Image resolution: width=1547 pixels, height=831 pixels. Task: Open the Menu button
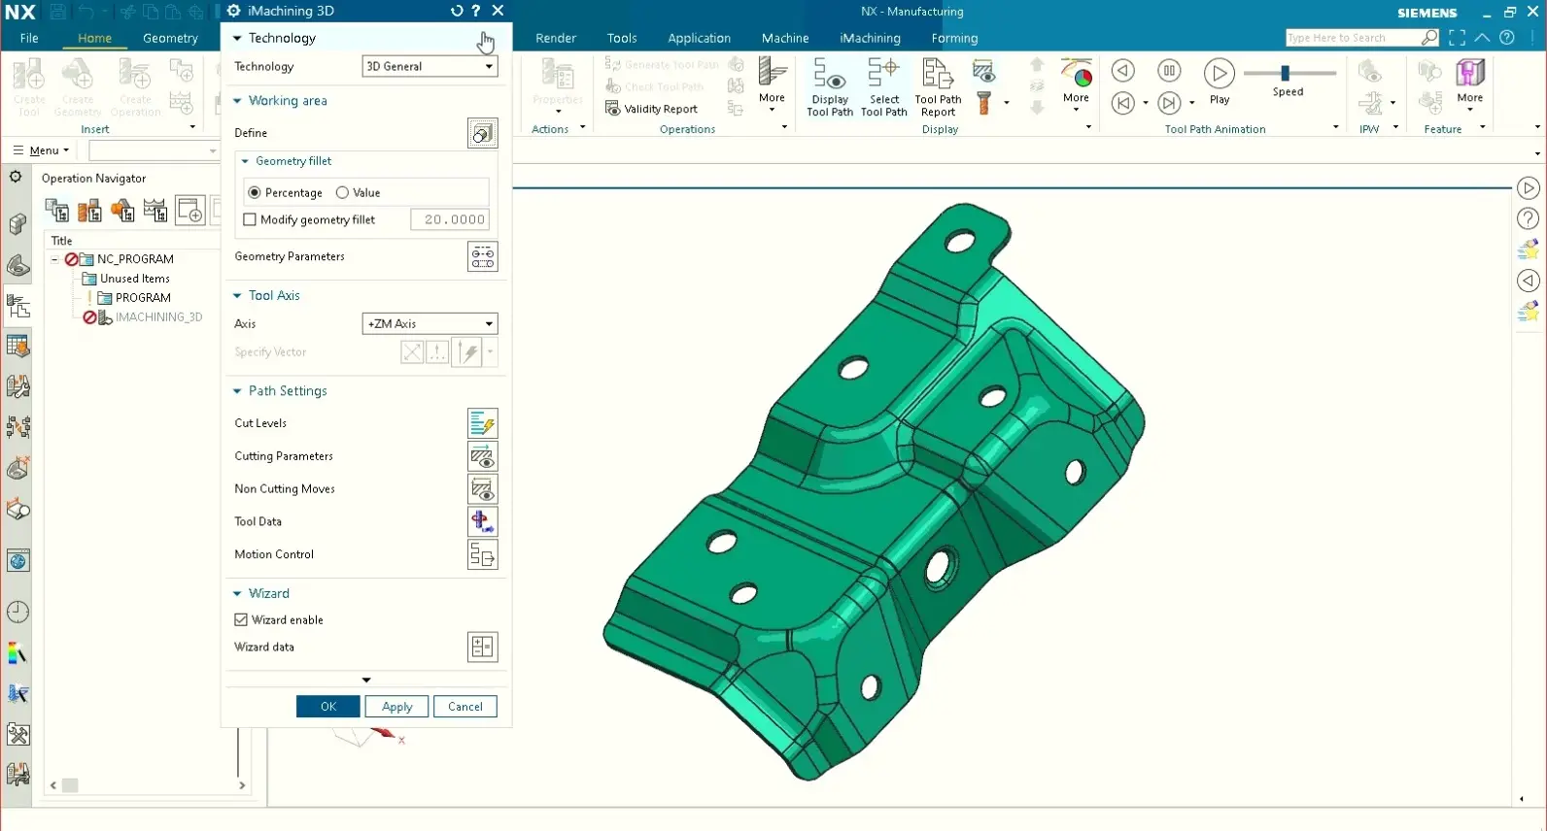41,150
